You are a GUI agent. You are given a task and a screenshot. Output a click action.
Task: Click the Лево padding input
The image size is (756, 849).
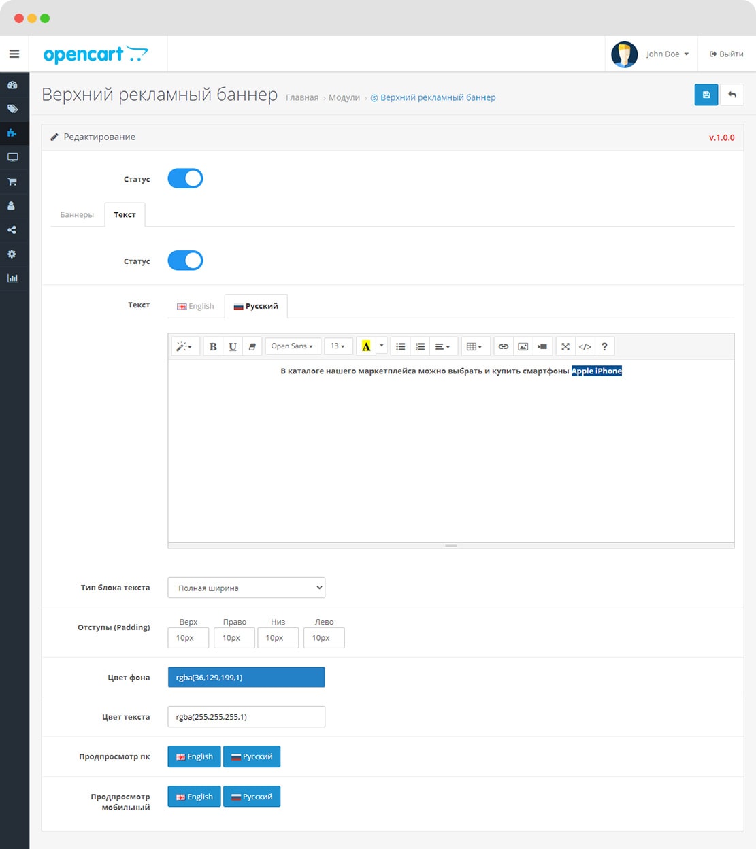[324, 638]
